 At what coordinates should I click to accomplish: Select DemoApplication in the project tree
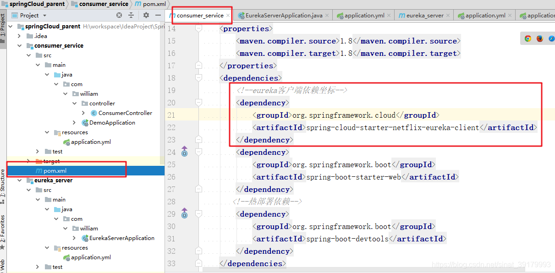click(112, 123)
